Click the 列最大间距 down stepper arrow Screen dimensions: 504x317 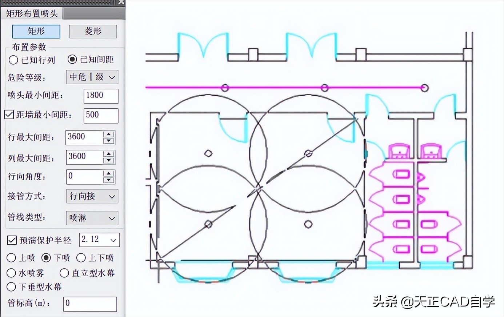pyautogui.click(x=108, y=161)
